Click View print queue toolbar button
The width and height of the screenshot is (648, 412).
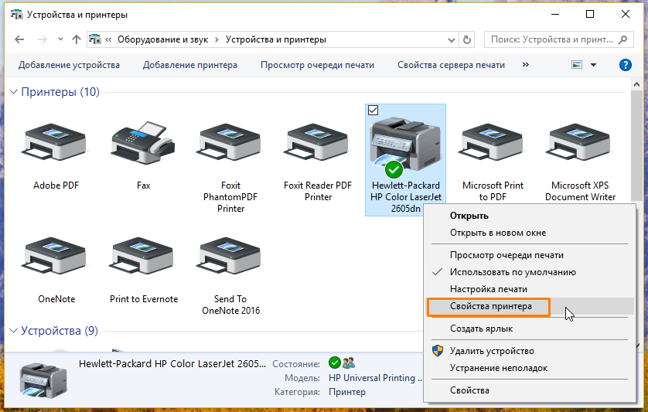coord(317,65)
